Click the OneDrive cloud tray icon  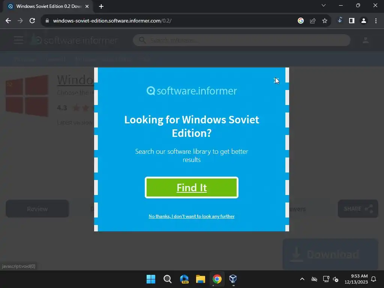coord(314,279)
